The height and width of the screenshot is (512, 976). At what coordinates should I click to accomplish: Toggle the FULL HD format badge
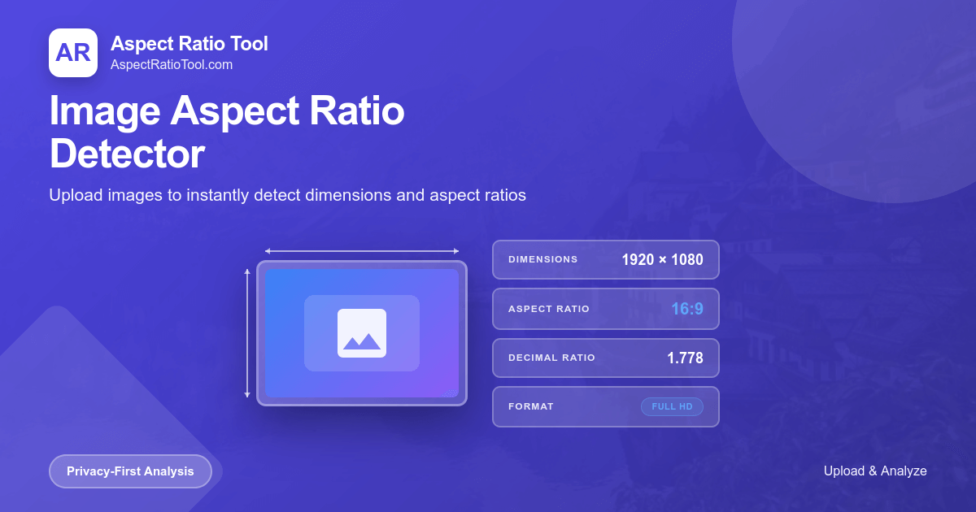672,406
